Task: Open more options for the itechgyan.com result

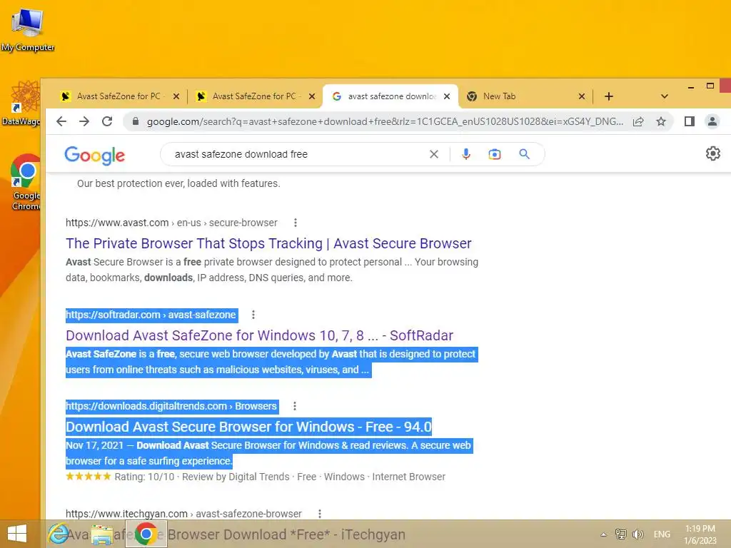Action: (x=319, y=514)
